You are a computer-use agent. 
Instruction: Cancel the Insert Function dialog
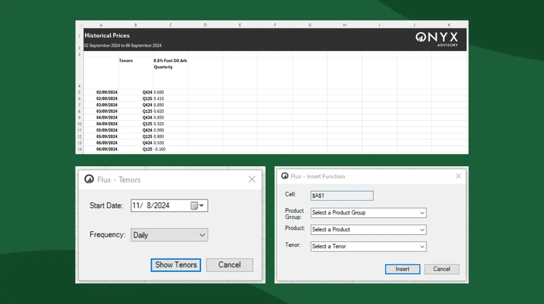point(442,269)
